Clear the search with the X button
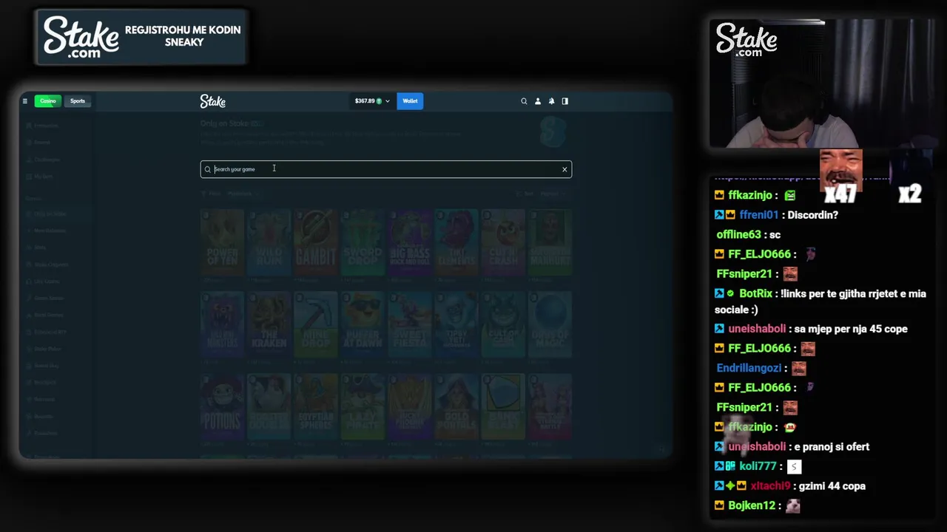Viewport: 947px width, 532px height. [x=565, y=169]
